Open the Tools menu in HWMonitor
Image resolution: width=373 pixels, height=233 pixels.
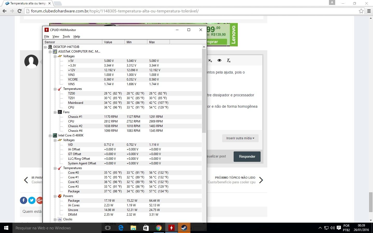pyautogui.click(x=66, y=37)
